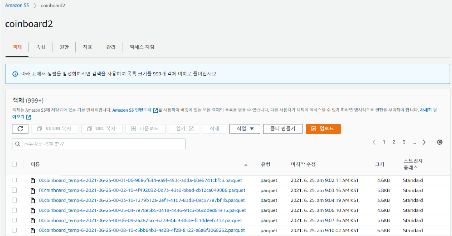
Task: Click the 3.6KB size cell
Action: point(383,200)
